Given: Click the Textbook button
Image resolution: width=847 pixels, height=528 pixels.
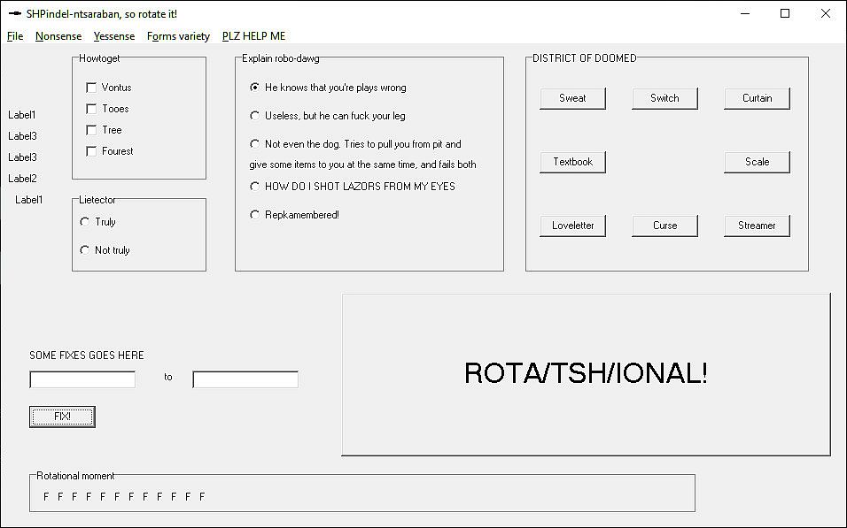Looking at the screenshot, I should point(572,162).
